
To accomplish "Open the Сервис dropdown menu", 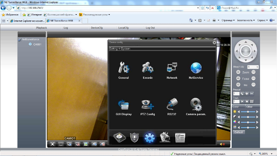I will pos(262,20).
